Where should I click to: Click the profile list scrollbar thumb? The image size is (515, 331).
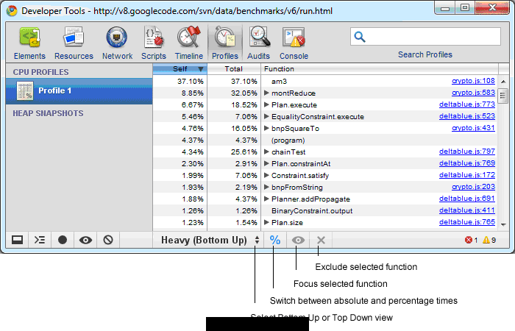(x=502, y=96)
